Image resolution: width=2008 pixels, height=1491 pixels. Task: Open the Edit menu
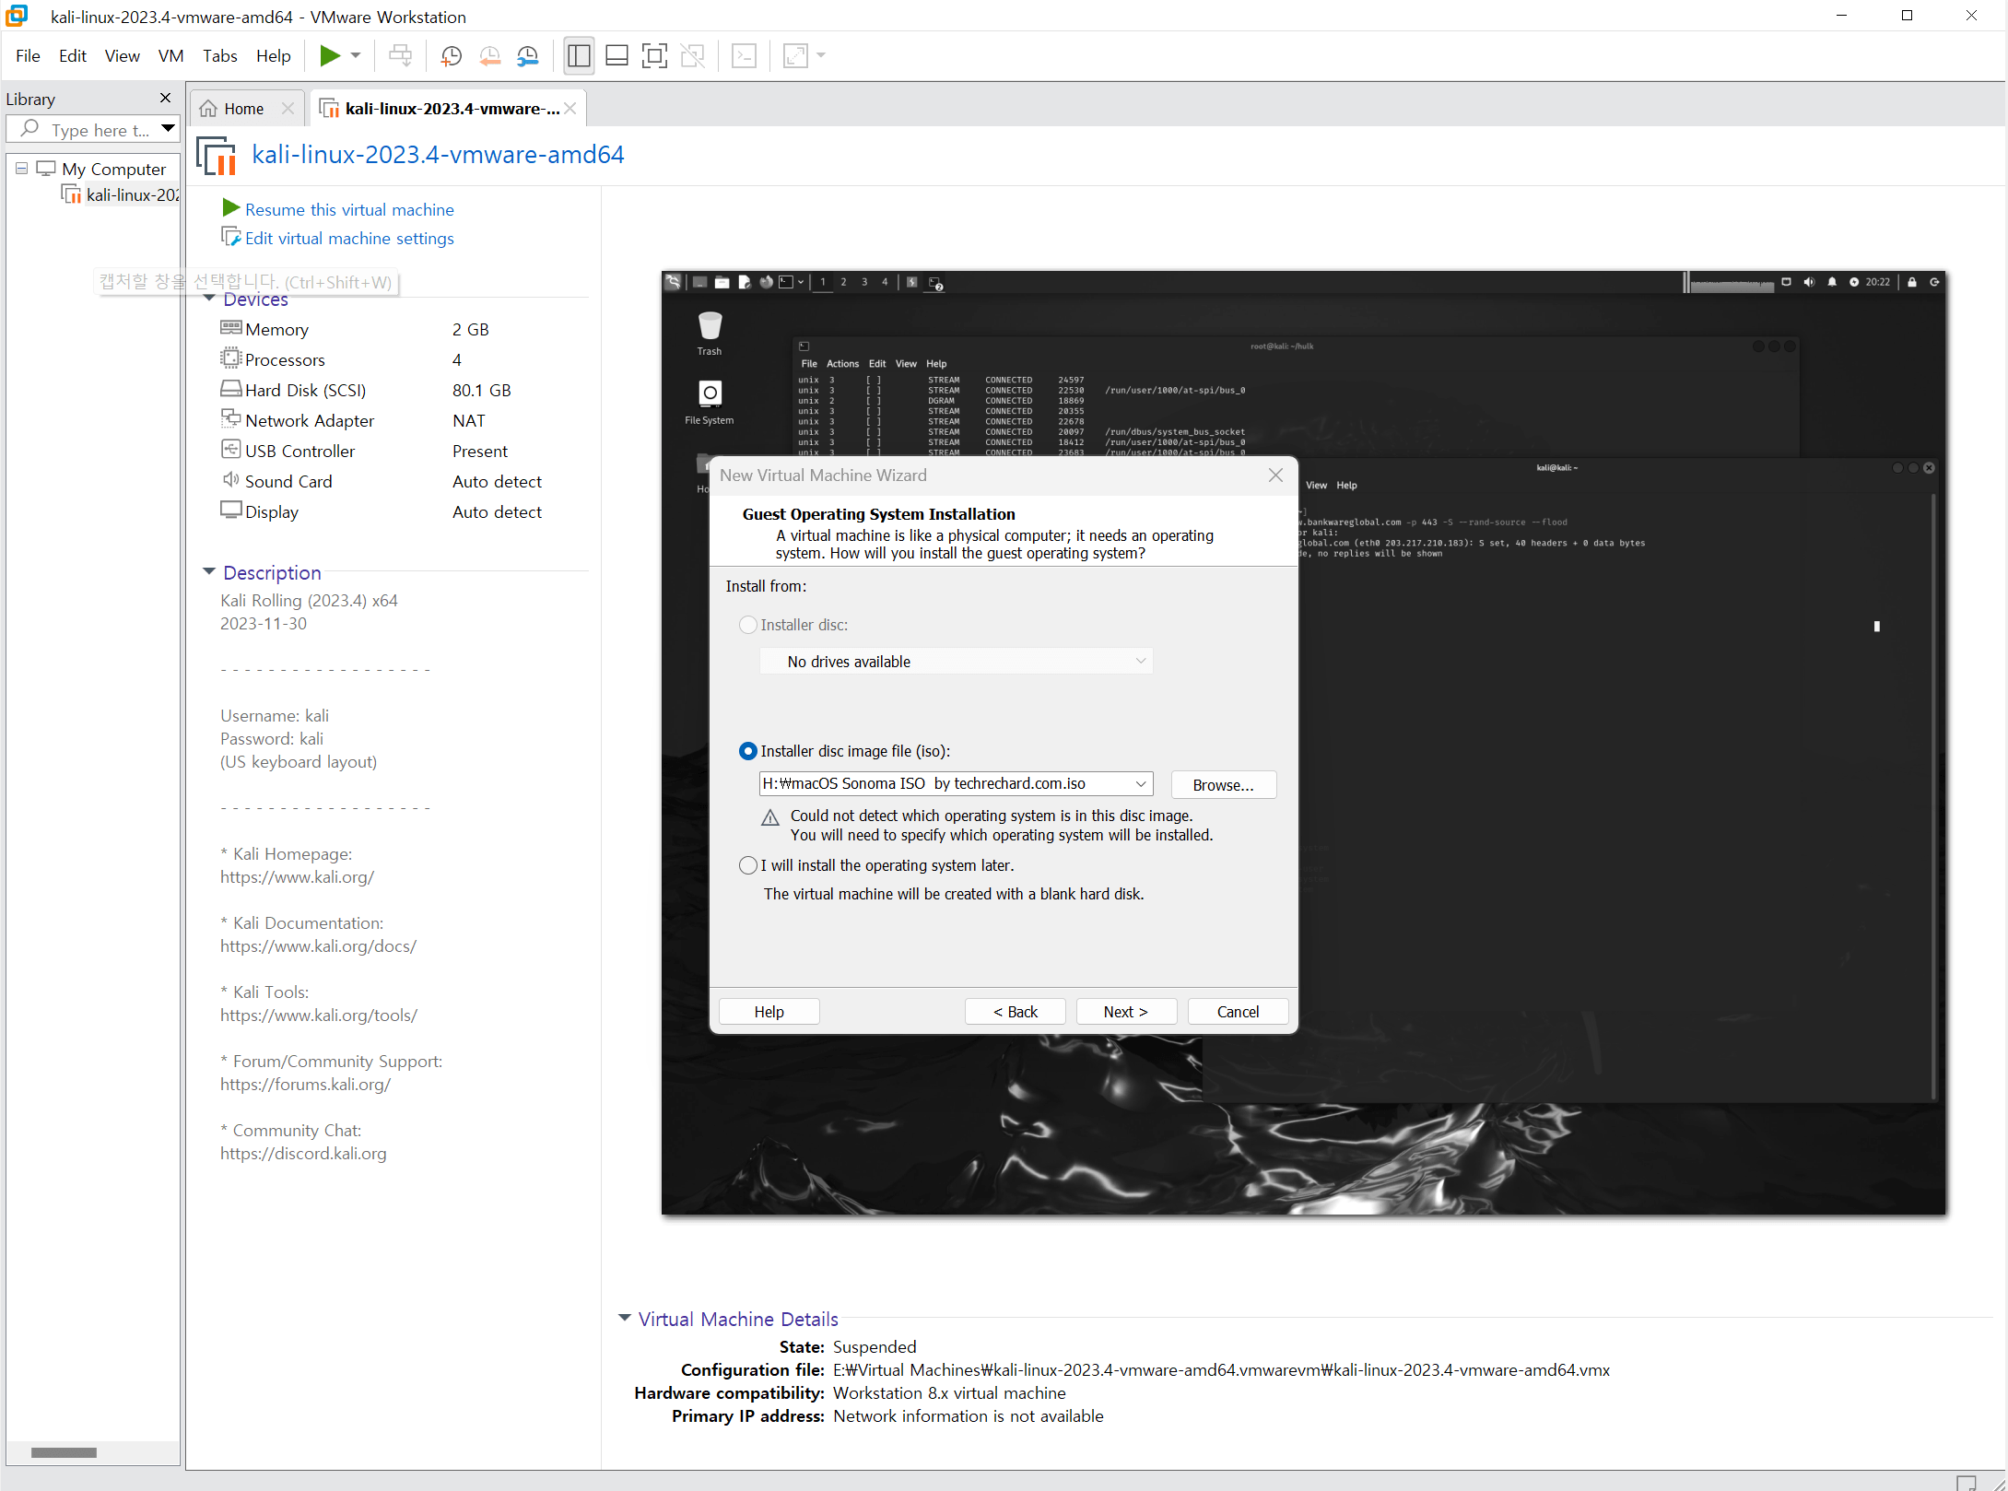click(72, 56)
